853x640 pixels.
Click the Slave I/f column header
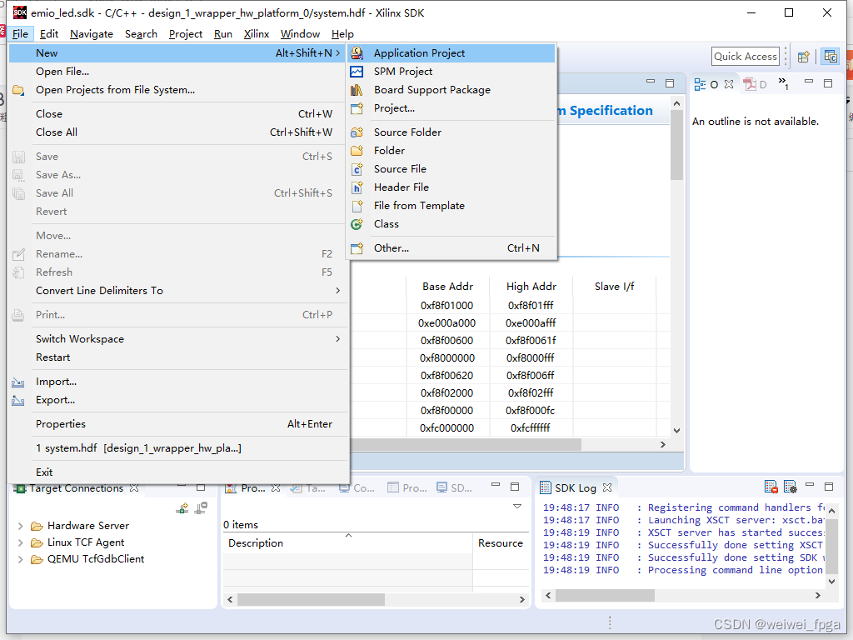[x=614, y=287]
